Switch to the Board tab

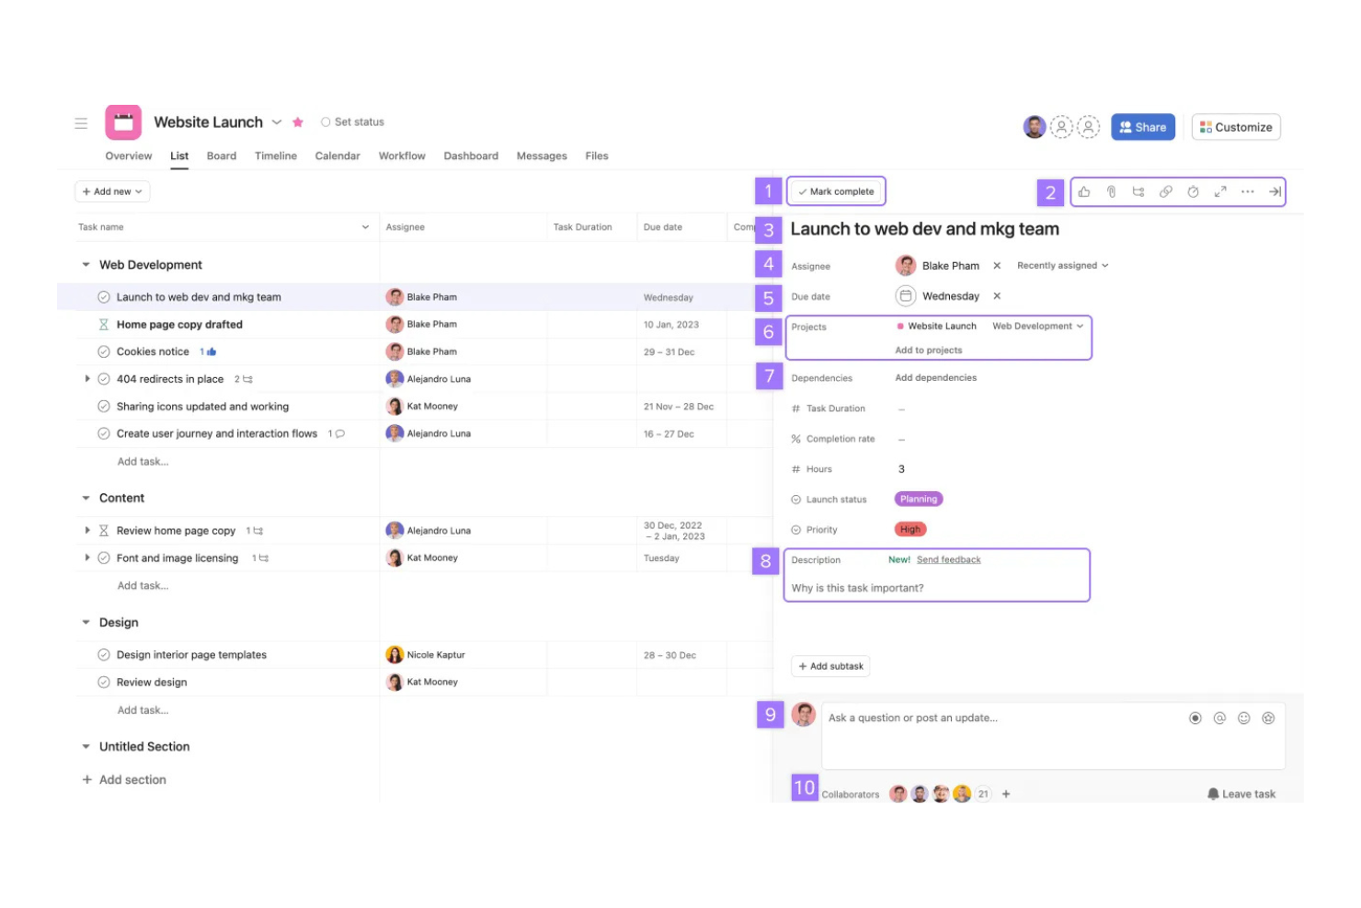pyautogui.click(x=221, y=155)
